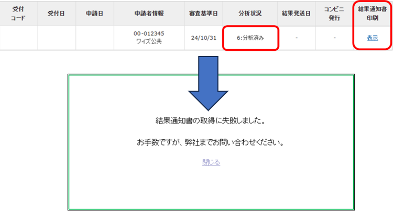Open the 表示 link for result notice
Screen dimensions: 393x211
coord(372,38)
